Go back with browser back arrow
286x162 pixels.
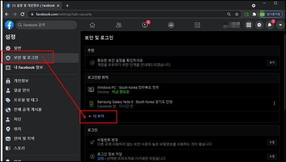(7, 14)
